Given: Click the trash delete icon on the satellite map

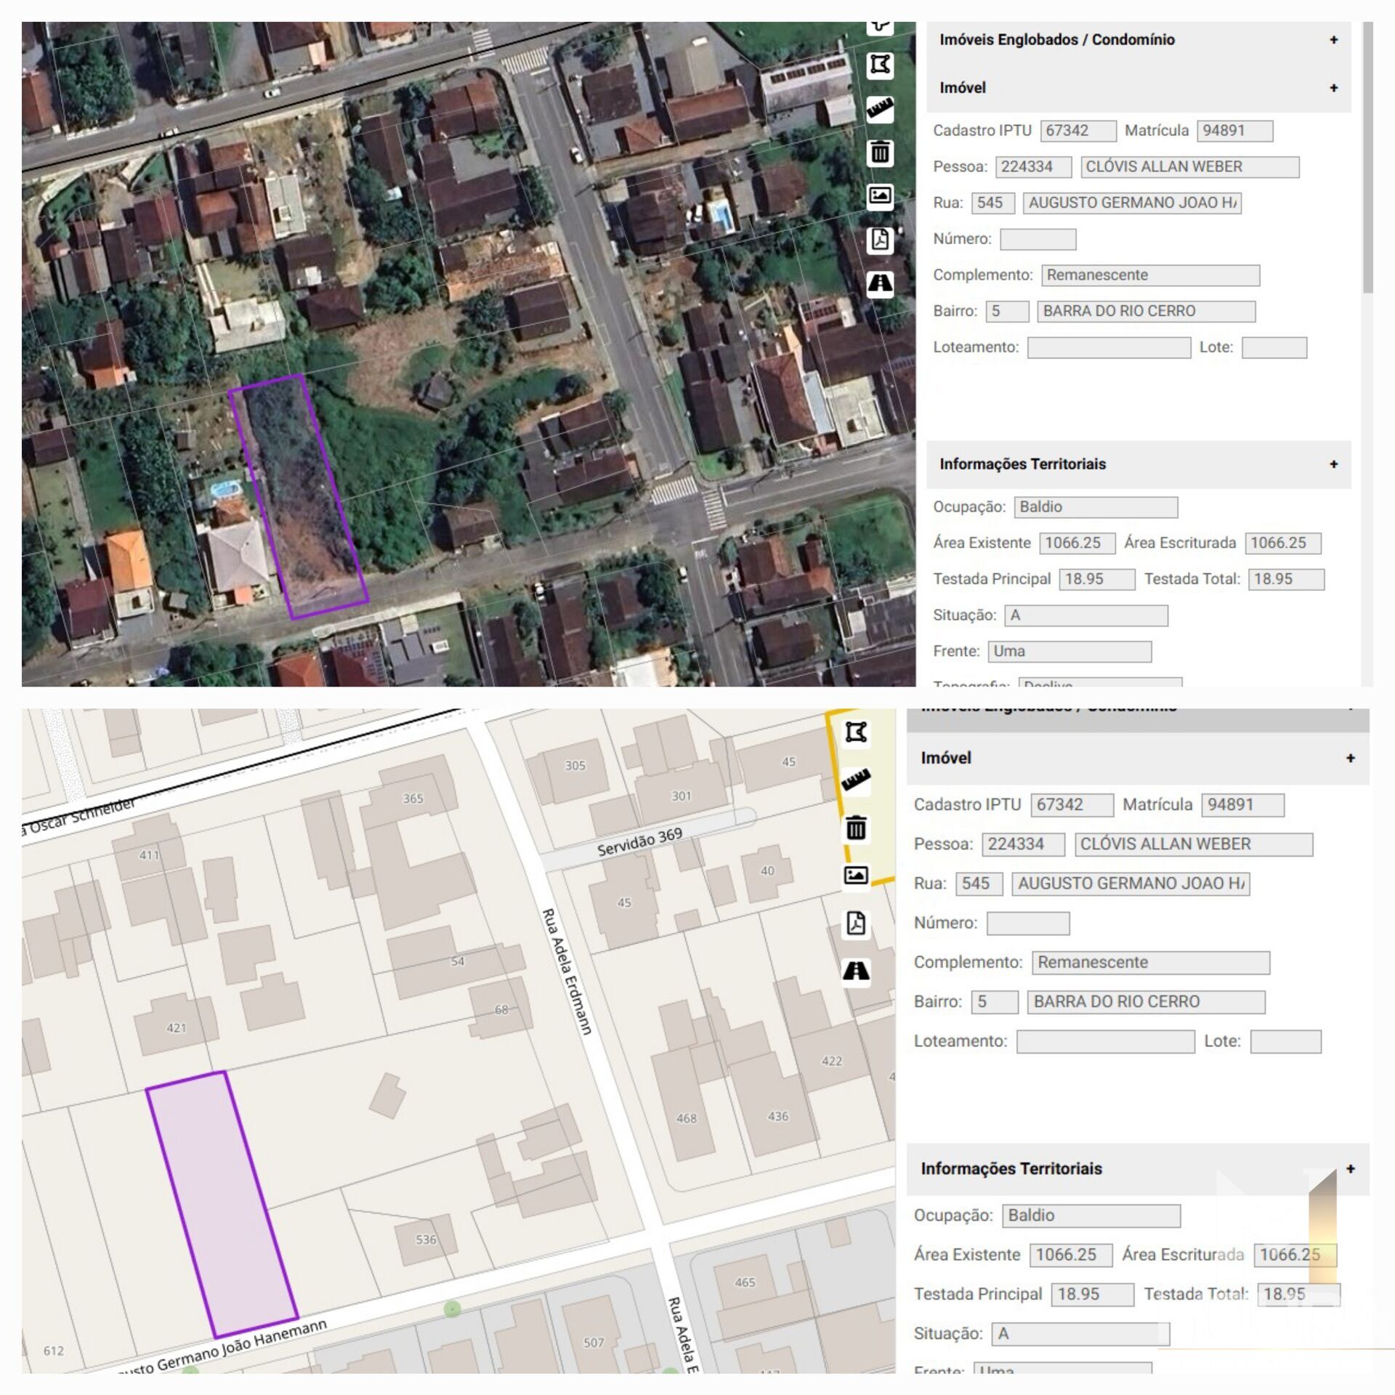Looking at the screenshot, I should pos(880,153).
